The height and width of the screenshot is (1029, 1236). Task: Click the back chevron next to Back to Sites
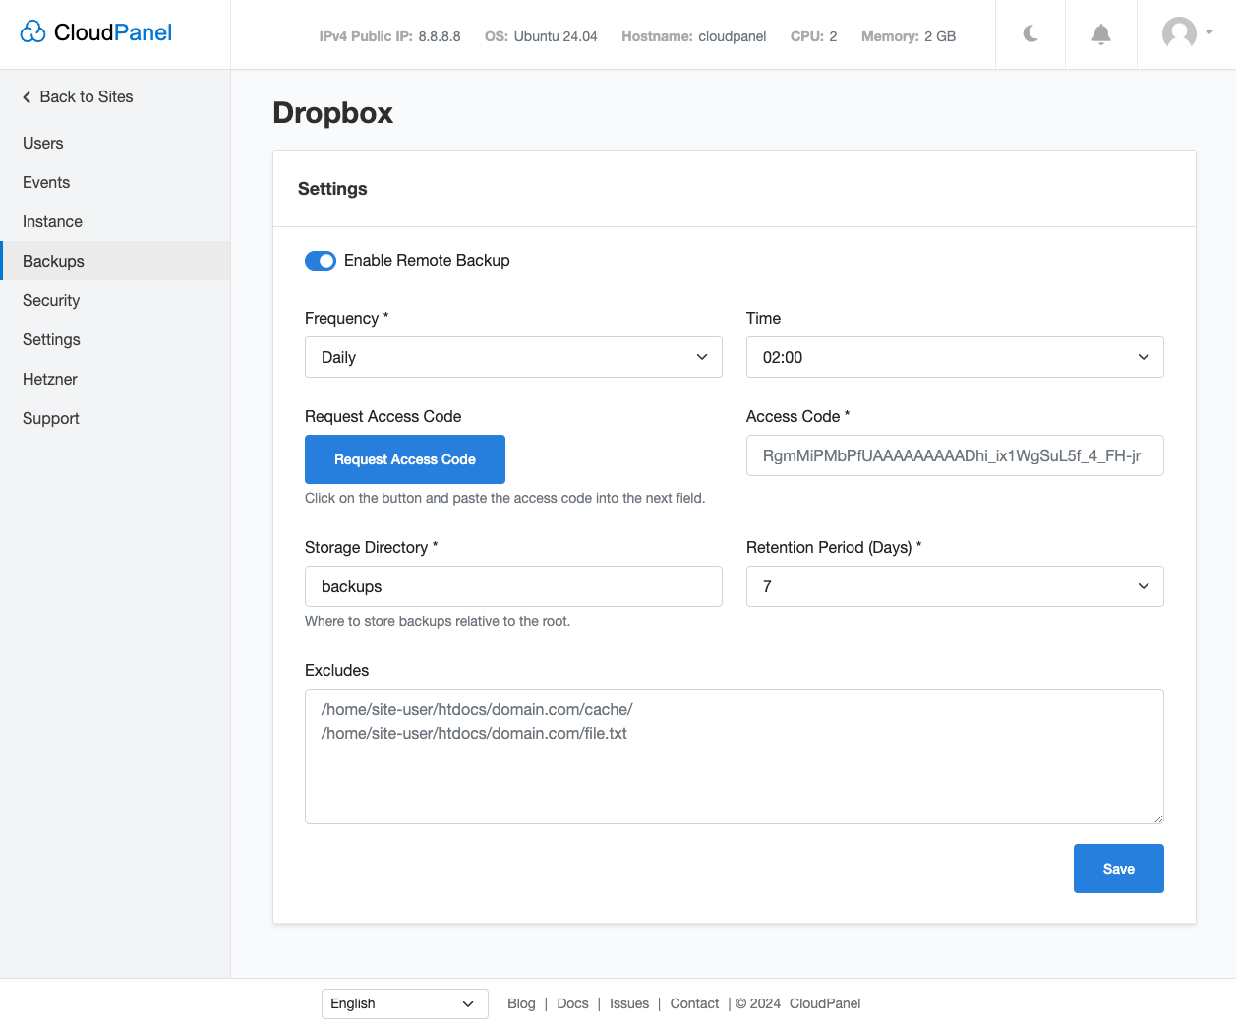(26, 96)
